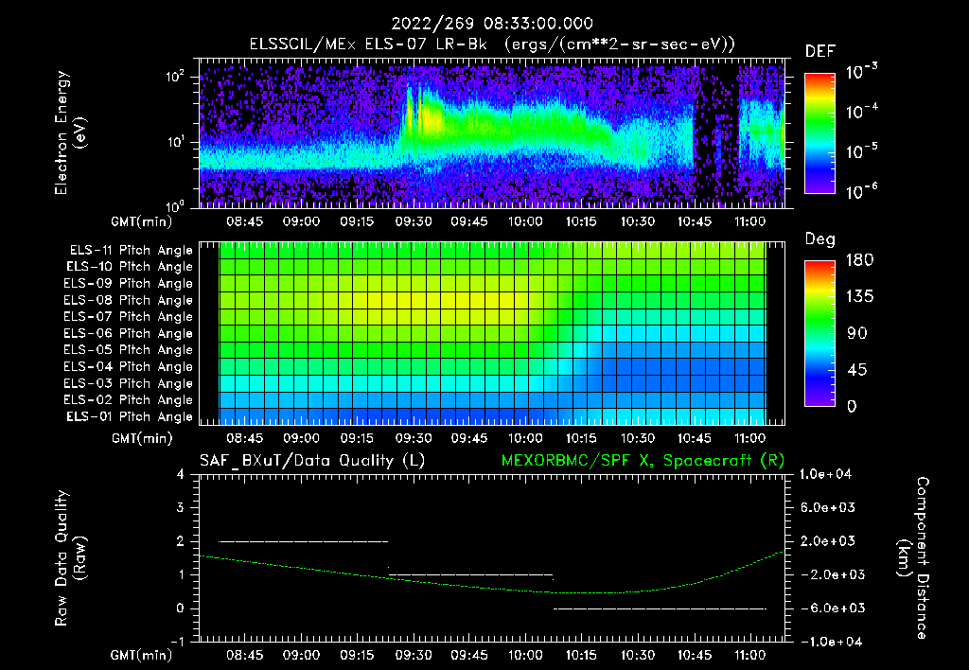Screen dimensions: 969x670
Task: Click the 10^-4 tick on DEF scale
Action: (861, 112)
